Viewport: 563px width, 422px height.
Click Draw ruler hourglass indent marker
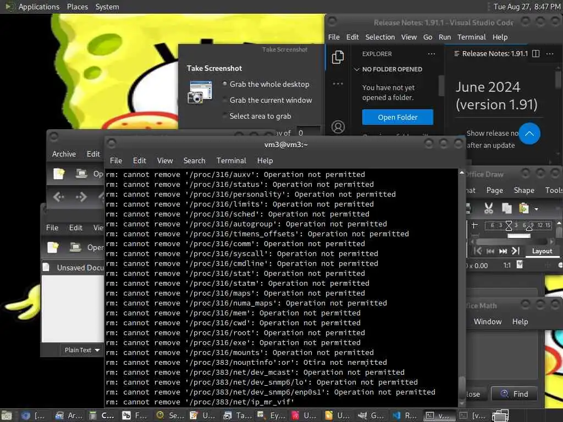tap(509, 225)
